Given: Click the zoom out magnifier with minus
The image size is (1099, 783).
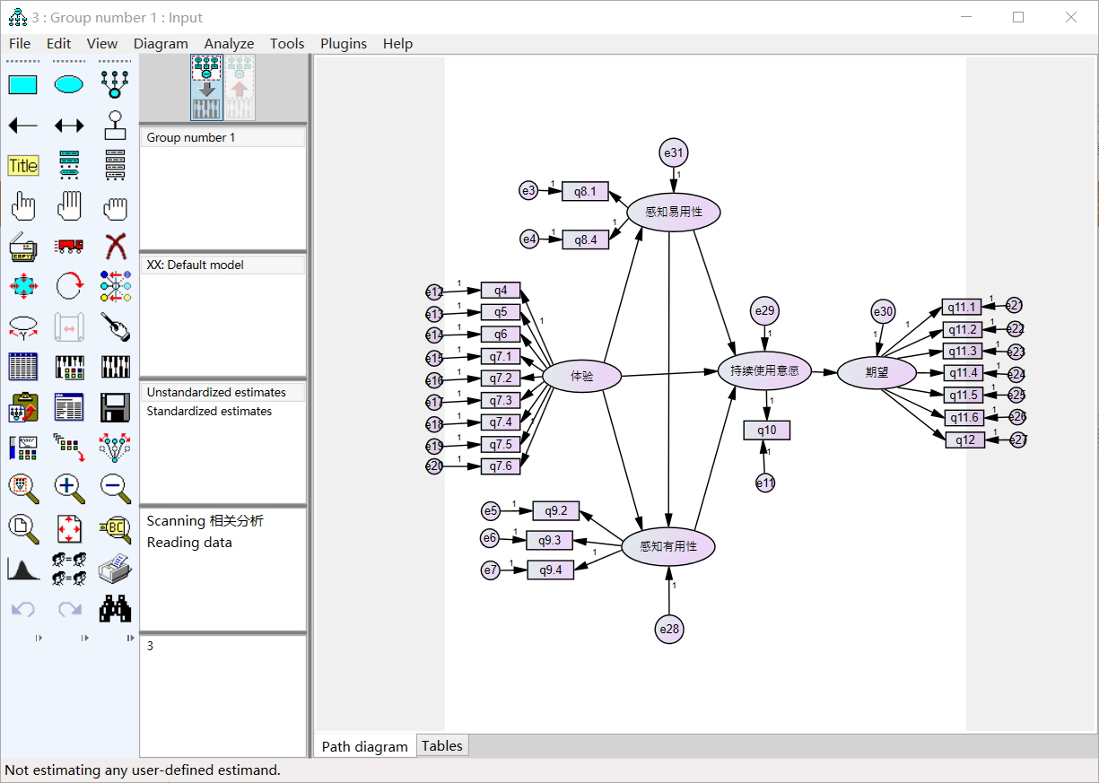Looking at the screenshot, I should [x=115, y=487].
